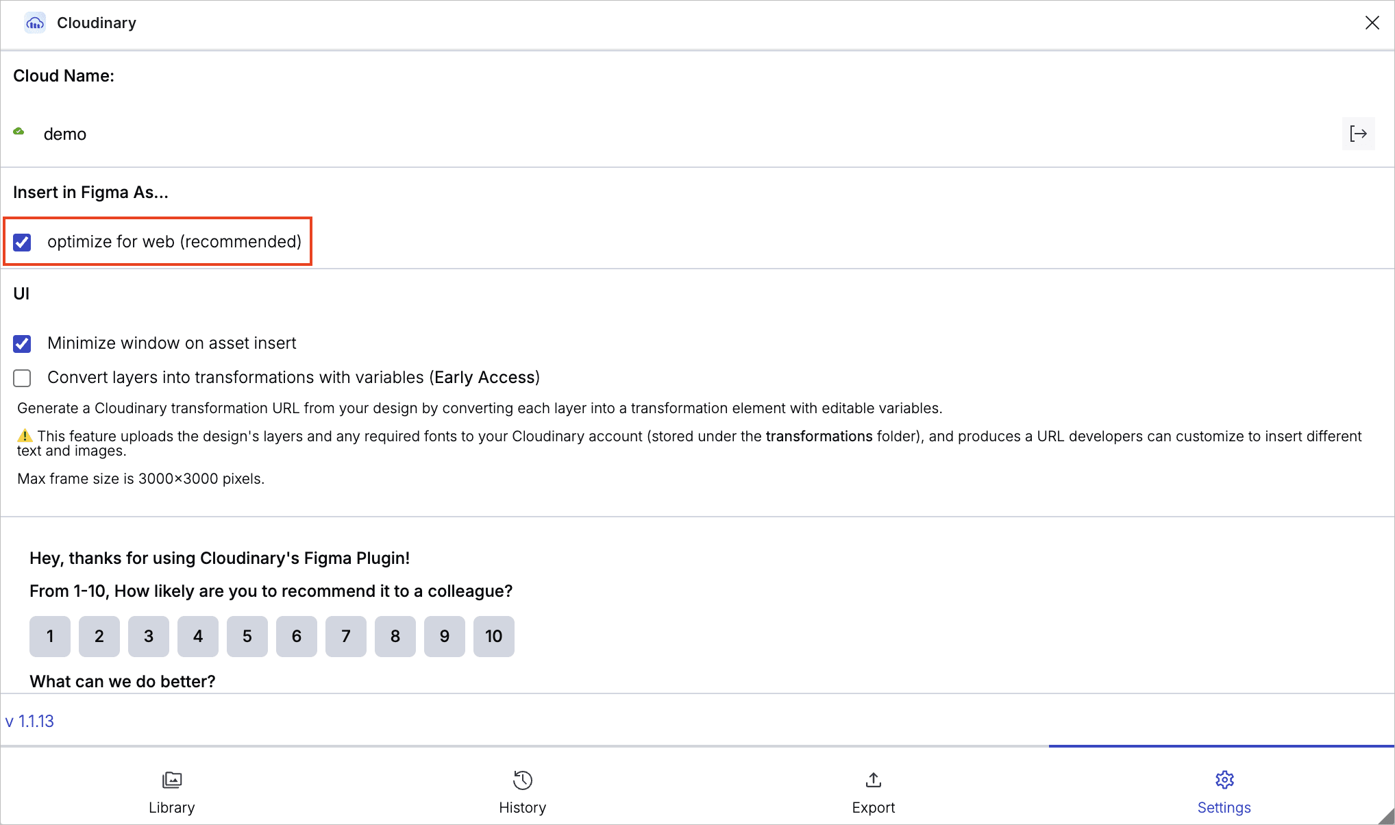The width and height of the screenshot is (1395, 825).
Task: Click the Cloudinary logo icon in header
Action: coord(35,23)
